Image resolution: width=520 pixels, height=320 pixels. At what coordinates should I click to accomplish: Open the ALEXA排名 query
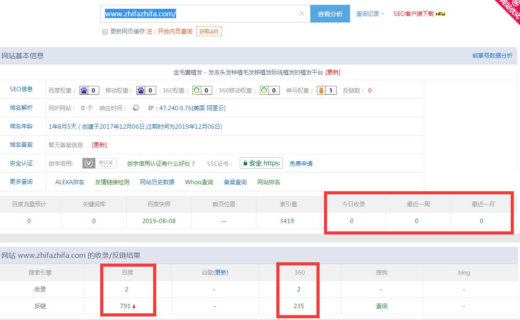(70, 182)
